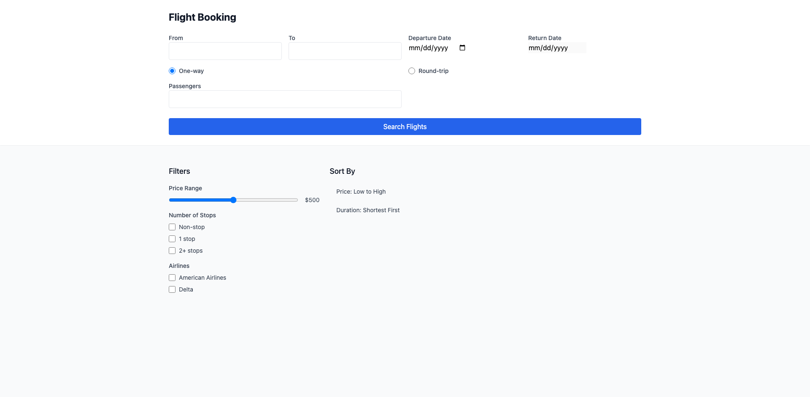
Task: Enable the Non-stop checkbox
Action: [x=172, y=227]
